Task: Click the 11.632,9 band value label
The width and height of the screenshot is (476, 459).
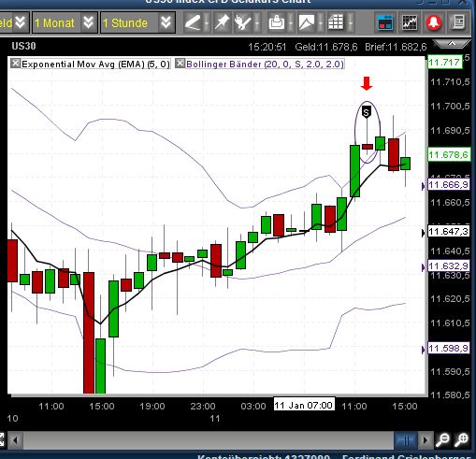Action: 448,266
